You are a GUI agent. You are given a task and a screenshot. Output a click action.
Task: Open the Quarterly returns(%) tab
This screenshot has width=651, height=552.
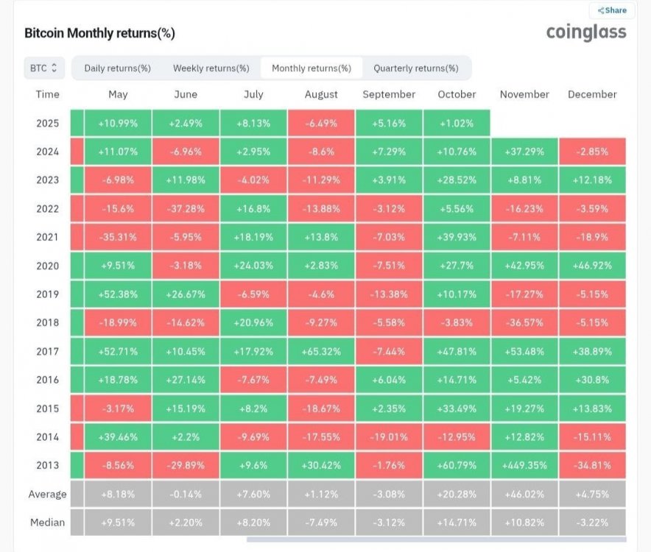416,68
